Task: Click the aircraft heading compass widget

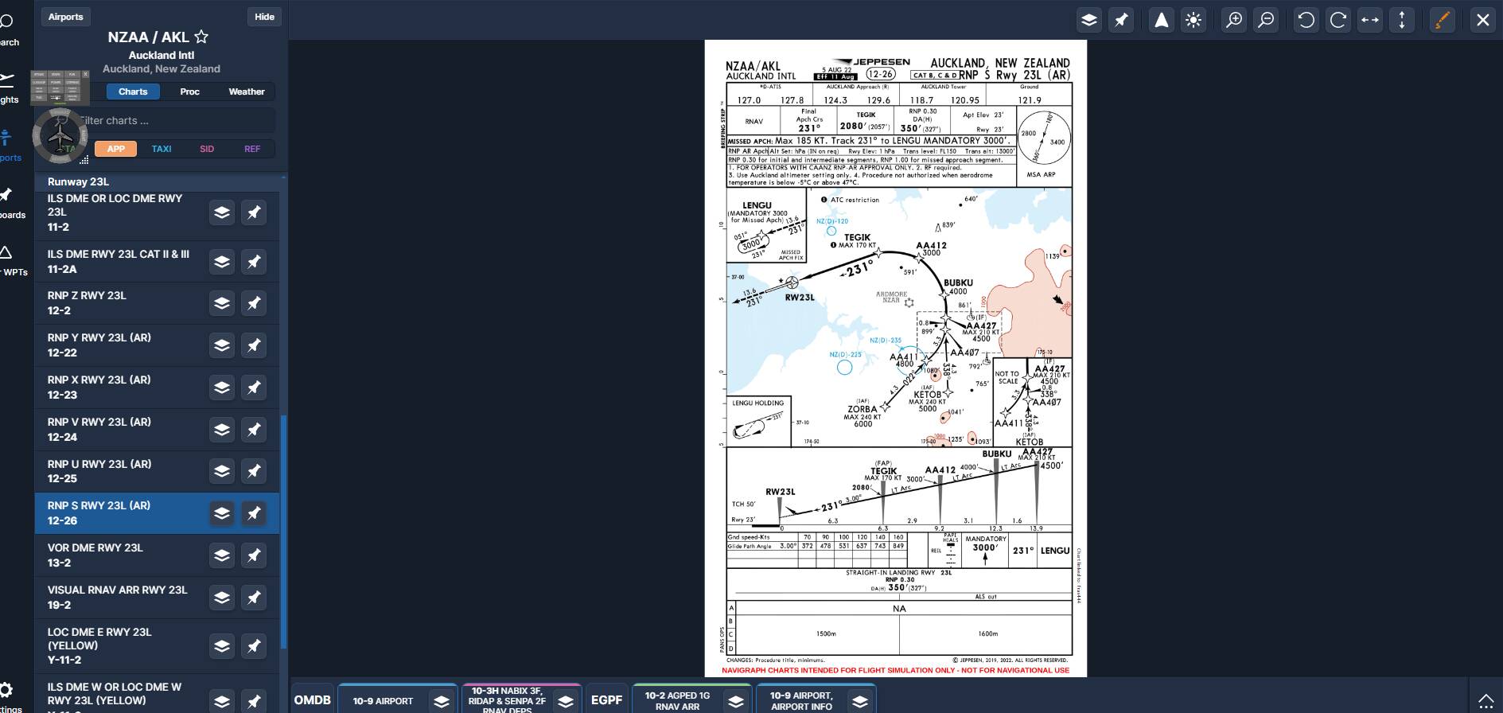Action: pyautogui.click(x=60, y=134)
